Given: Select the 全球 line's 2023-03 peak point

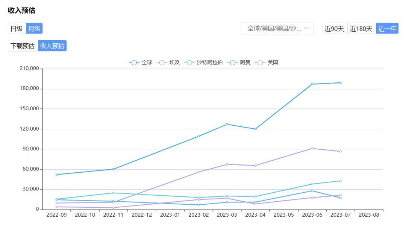Looking at the screenshot, I should tap(227, 124).
